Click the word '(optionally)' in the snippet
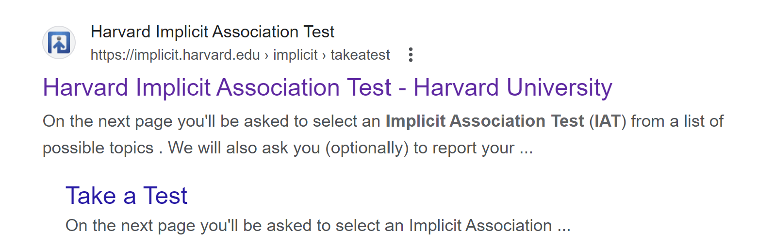The image size is (774, 250). coord(367,148)
